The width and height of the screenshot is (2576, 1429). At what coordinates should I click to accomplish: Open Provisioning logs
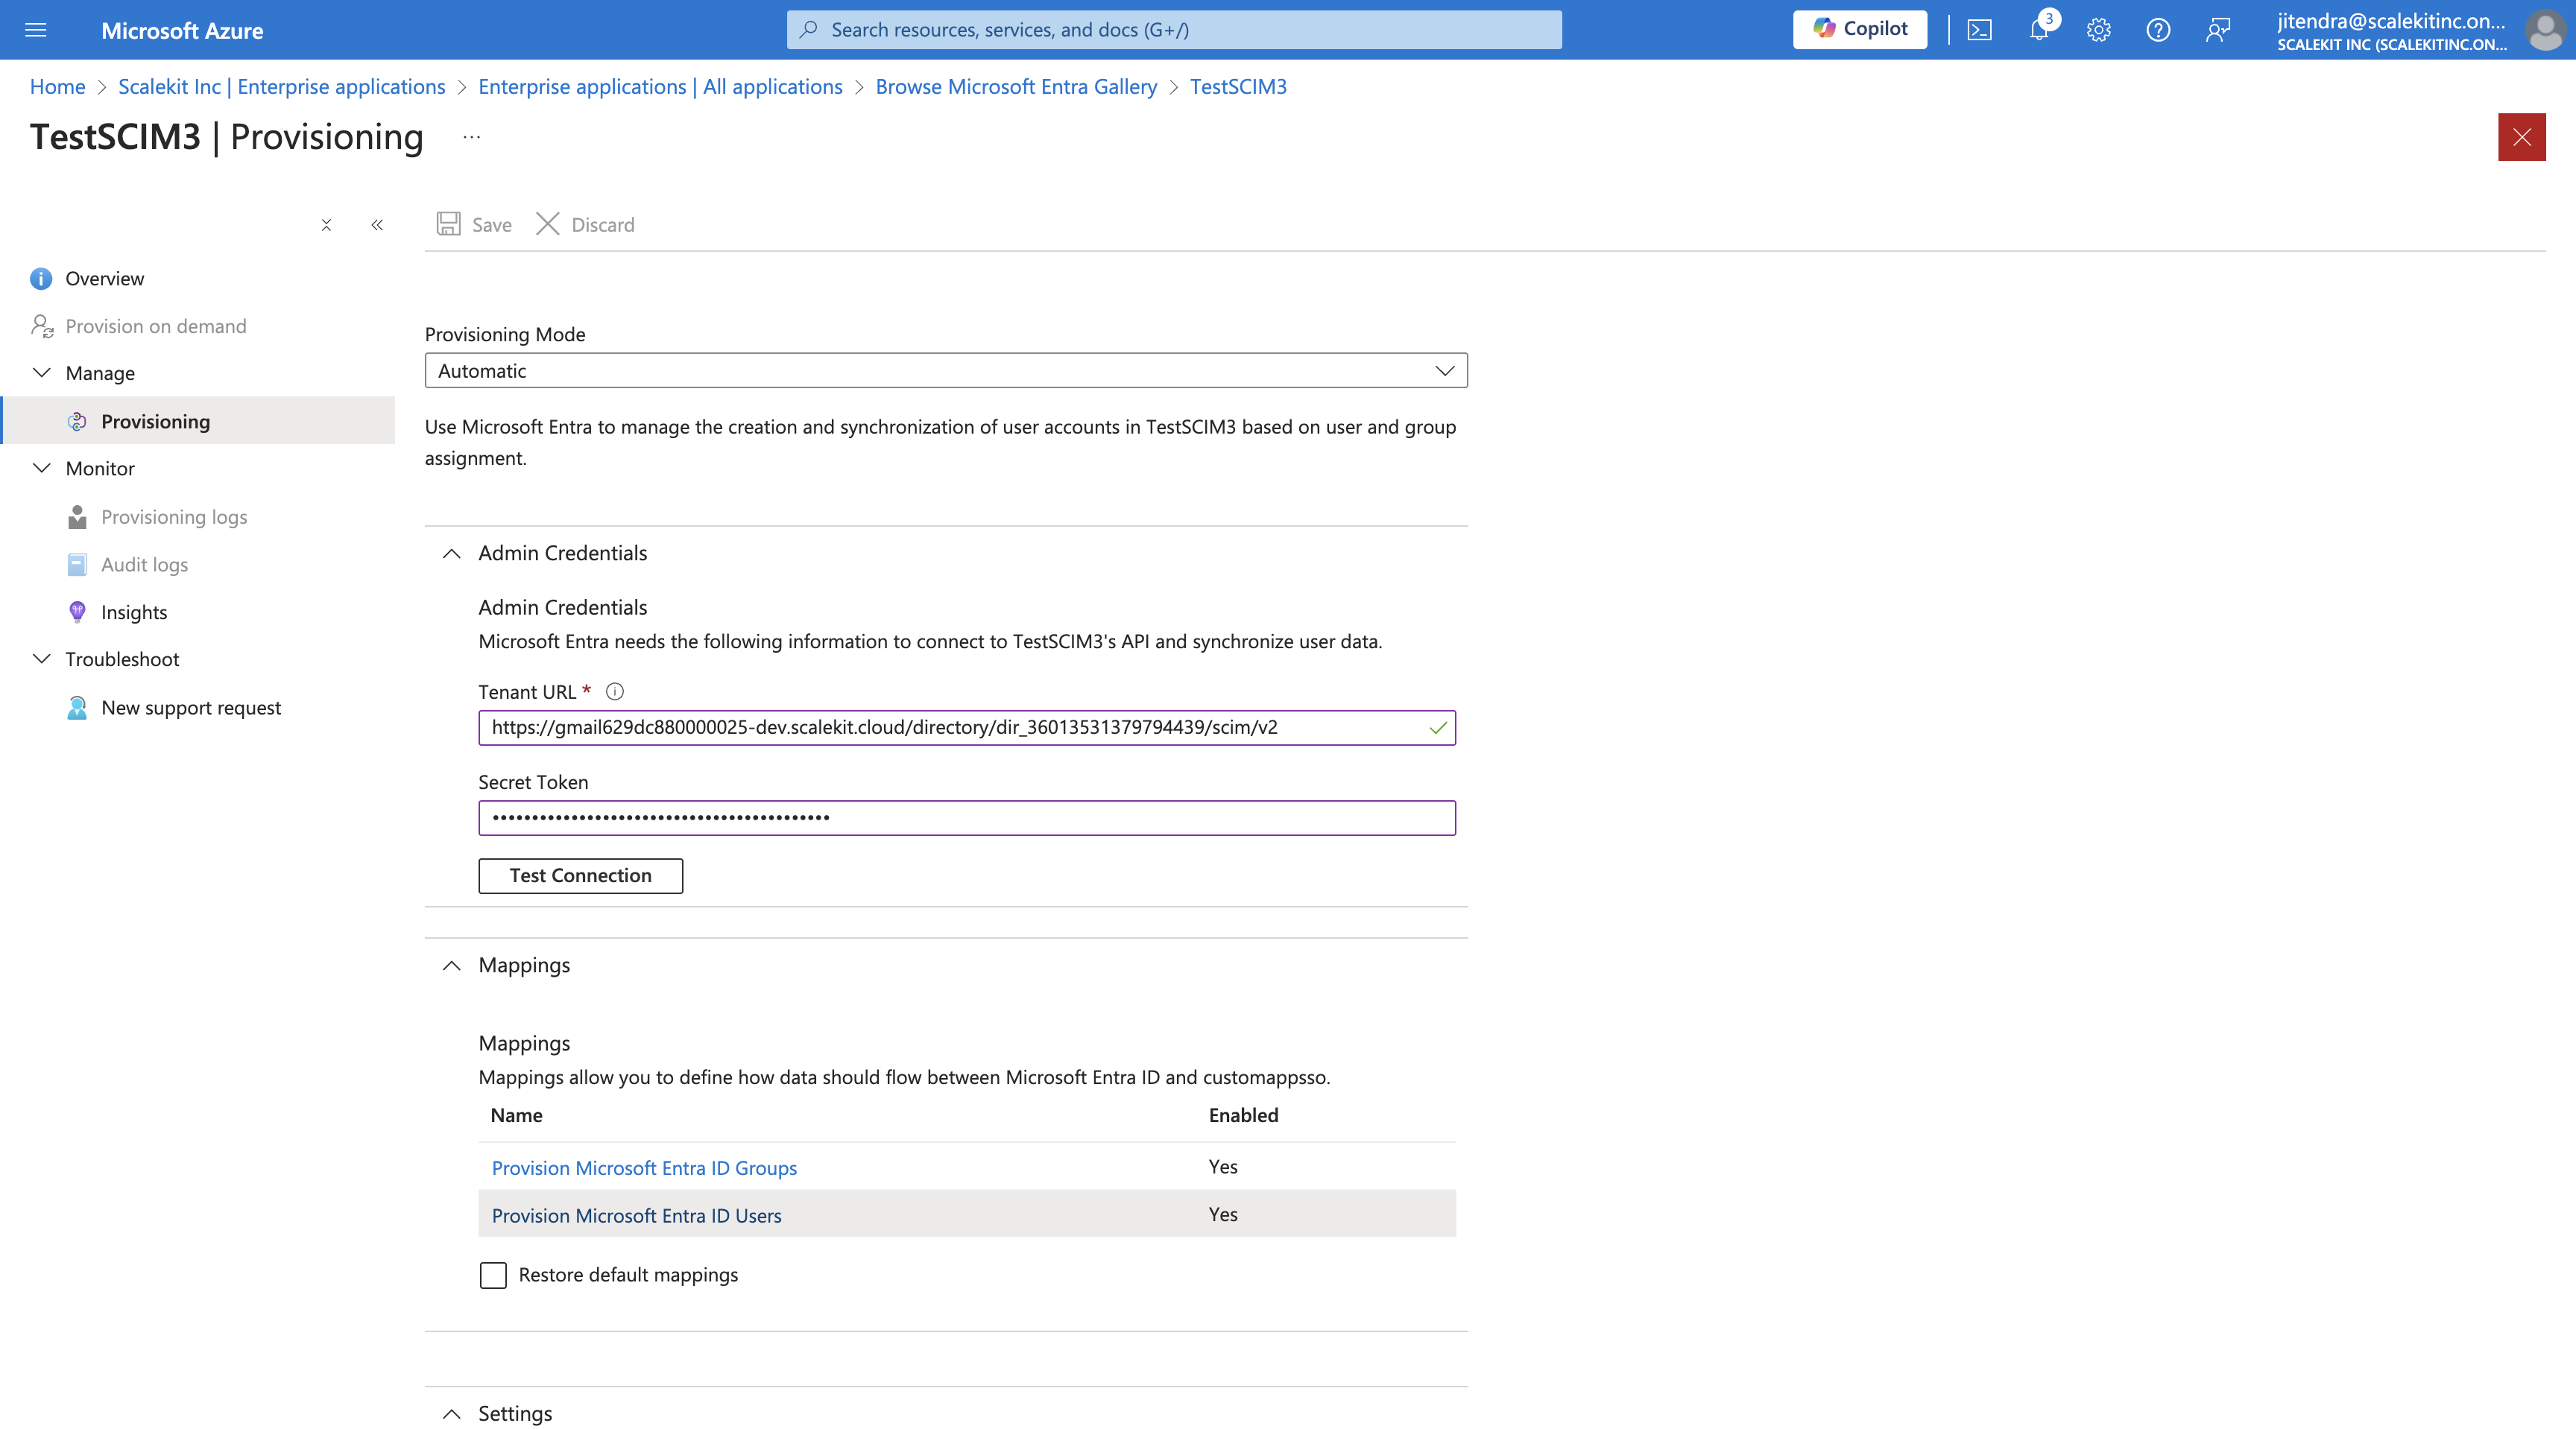click(174, 516)
